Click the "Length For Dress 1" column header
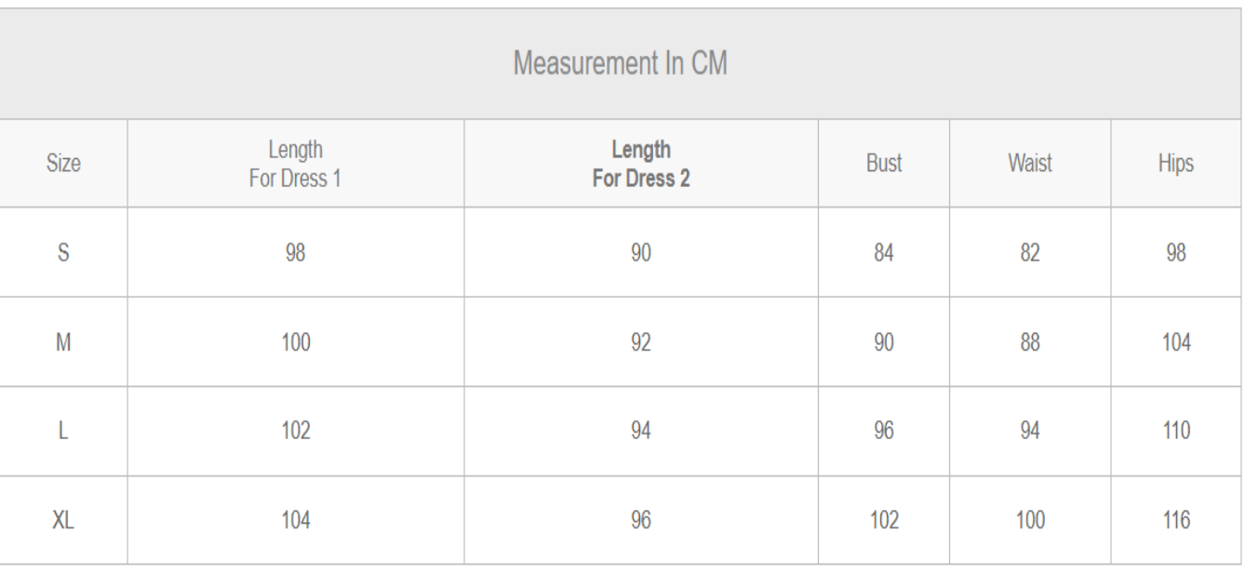The width and height of the screenshot is (1245, 574). [295, 164]
